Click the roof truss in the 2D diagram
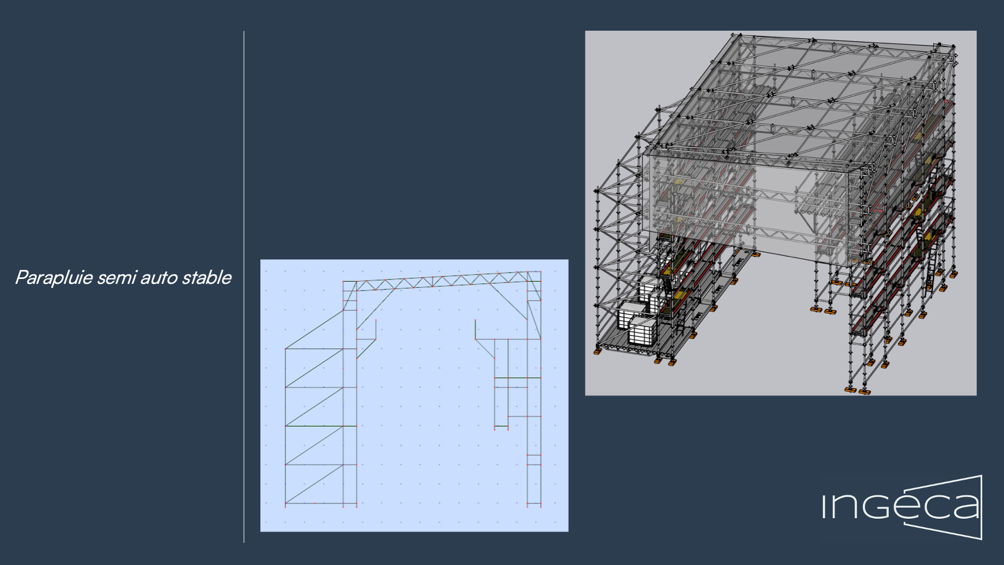The image size is (1004, 565). click(442, 282)
